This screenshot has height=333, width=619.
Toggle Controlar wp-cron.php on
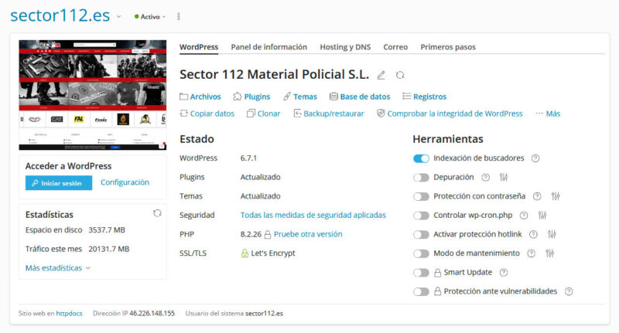(421, 216)
